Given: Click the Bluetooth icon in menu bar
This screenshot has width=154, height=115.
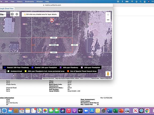Looking at the screenshot, I should click(x=122, y=2).
